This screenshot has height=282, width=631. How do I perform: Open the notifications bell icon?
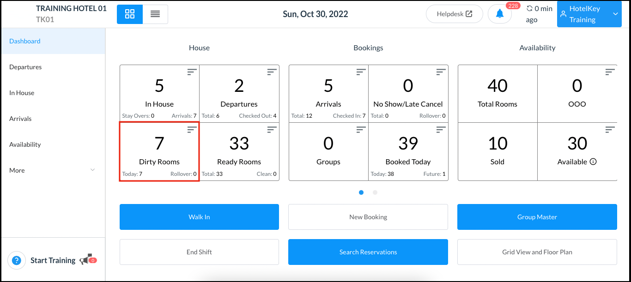tap(499, 14)
